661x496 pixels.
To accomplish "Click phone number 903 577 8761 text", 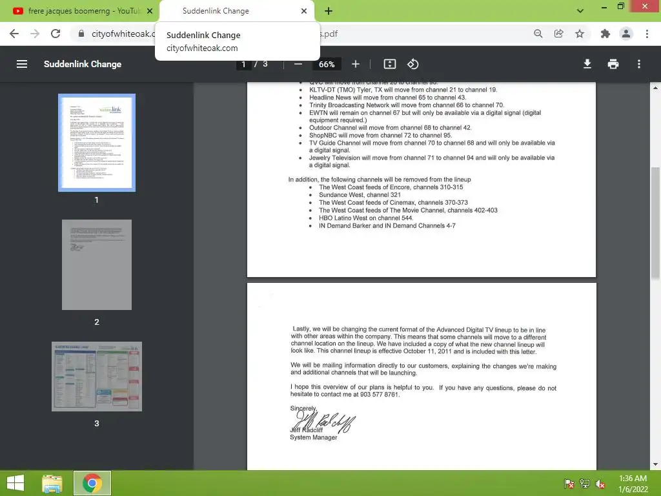I will pyautogui.click(x=379, y=395).
